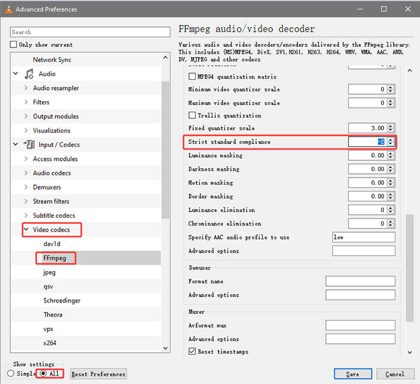
Task: Select the Simple settings radio button
Action: 10,374
